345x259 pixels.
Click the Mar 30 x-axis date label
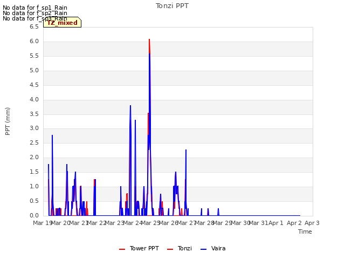[241, 223]
